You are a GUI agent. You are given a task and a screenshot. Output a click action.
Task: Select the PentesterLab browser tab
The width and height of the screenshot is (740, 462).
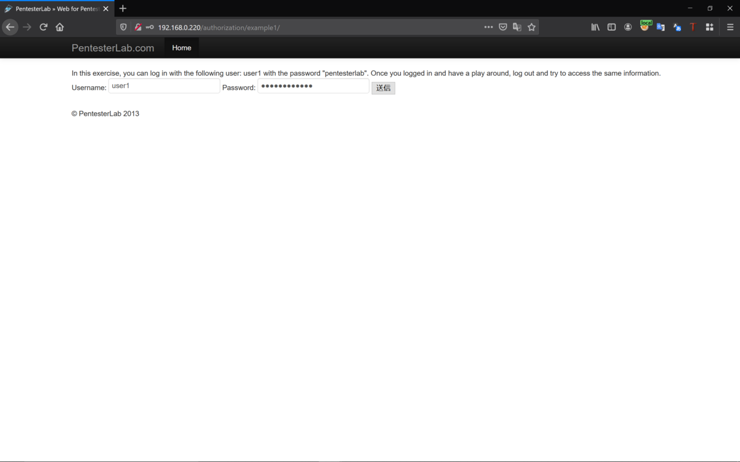pyautogui.click(x=57, y=9)
